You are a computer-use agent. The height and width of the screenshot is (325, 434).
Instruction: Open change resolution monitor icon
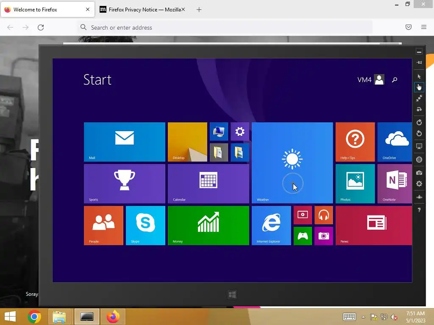[x=419, y=146]
